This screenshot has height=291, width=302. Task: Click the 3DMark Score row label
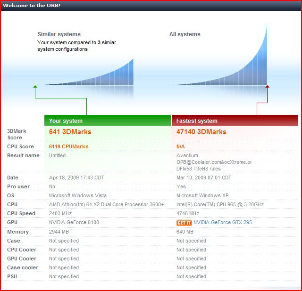(x=17, y=134)
